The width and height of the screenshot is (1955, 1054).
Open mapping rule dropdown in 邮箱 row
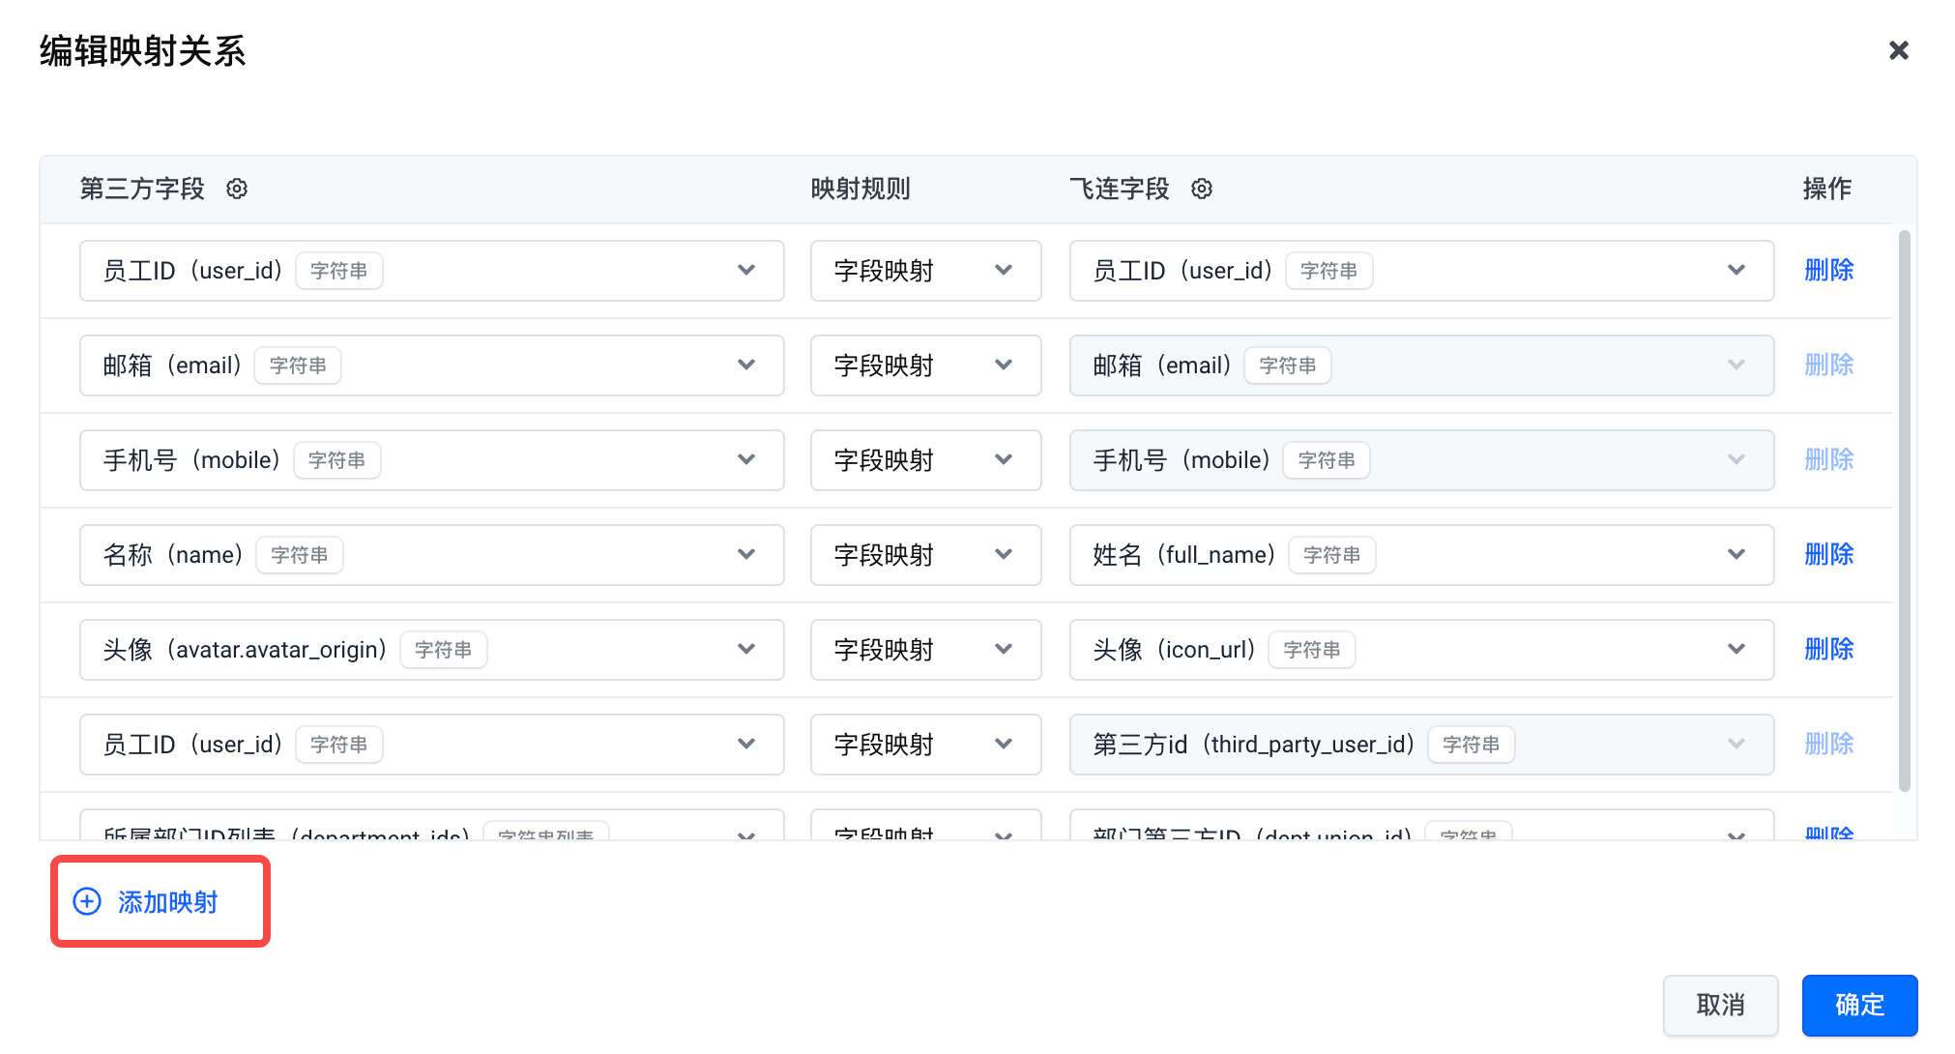click(925, 366)
